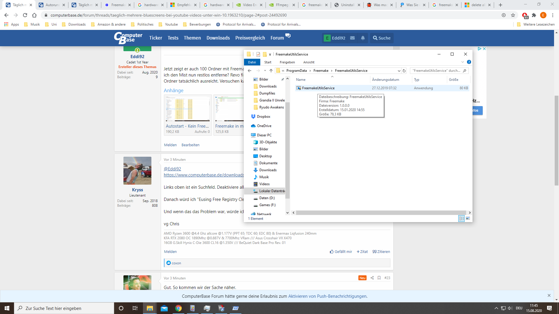
Task: Open the address bar history dropdown
Action: click(399, 71)
